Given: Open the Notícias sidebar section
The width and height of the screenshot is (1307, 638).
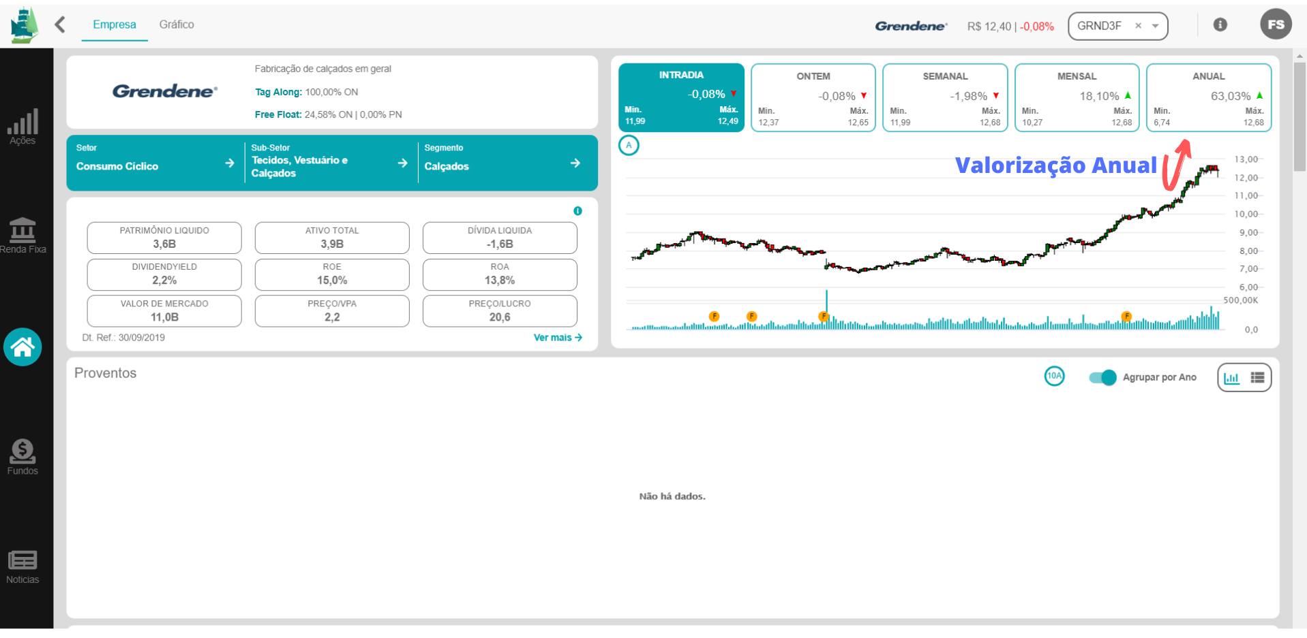Looking at the screenshot, I should [22, 567].
